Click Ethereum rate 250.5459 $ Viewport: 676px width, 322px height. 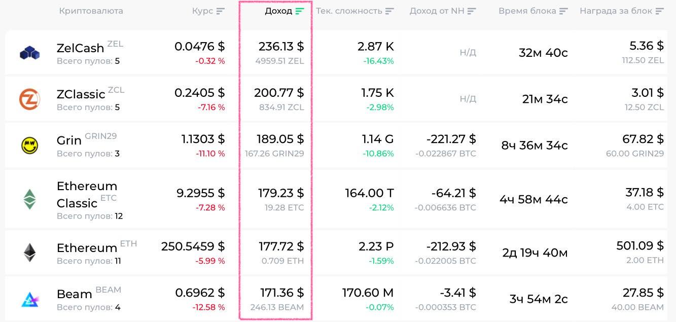193,246
